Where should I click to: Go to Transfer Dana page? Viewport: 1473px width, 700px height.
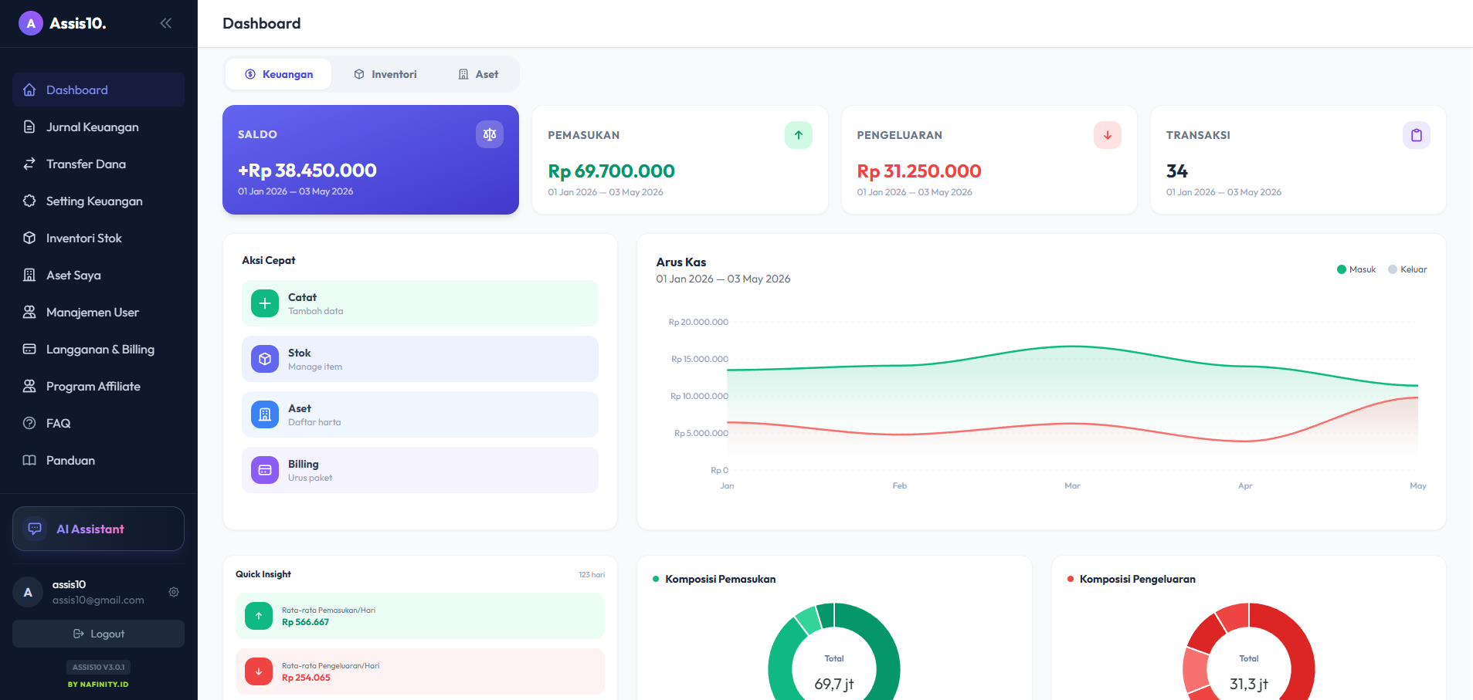[x=98, y=164]
